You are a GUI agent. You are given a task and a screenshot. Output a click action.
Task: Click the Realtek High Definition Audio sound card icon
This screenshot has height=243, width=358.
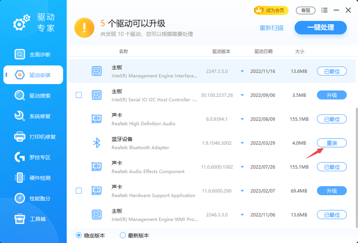[97, 119]
